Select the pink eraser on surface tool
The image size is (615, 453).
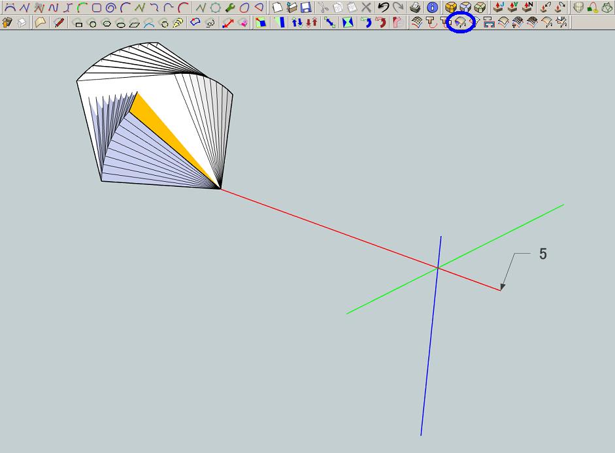point(242,22)
